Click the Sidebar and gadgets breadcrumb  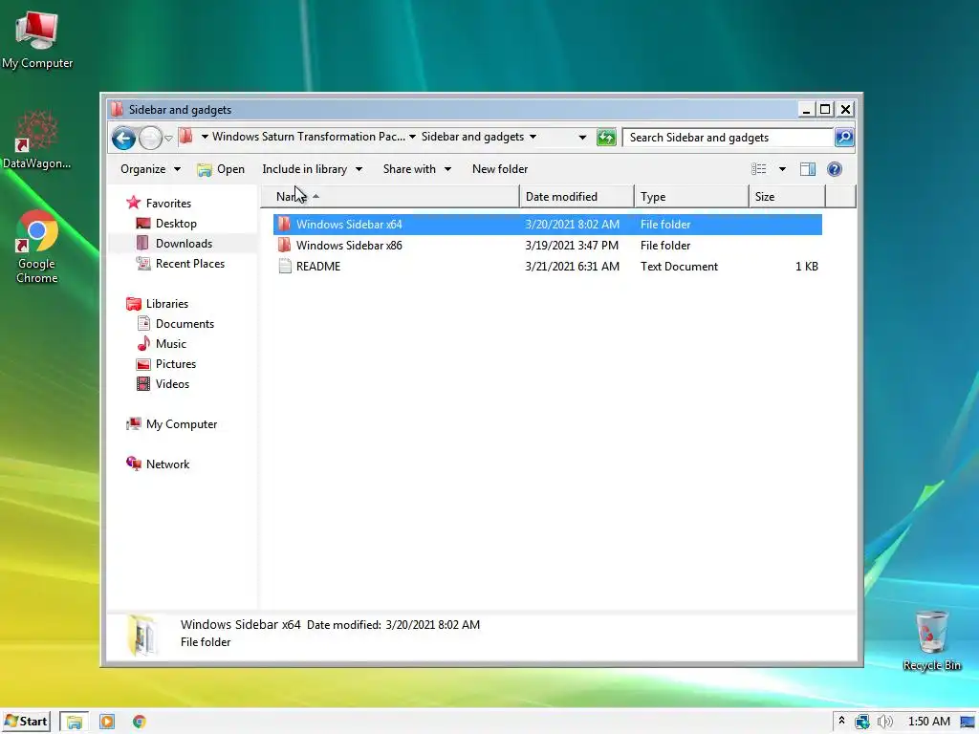(472, 137)
